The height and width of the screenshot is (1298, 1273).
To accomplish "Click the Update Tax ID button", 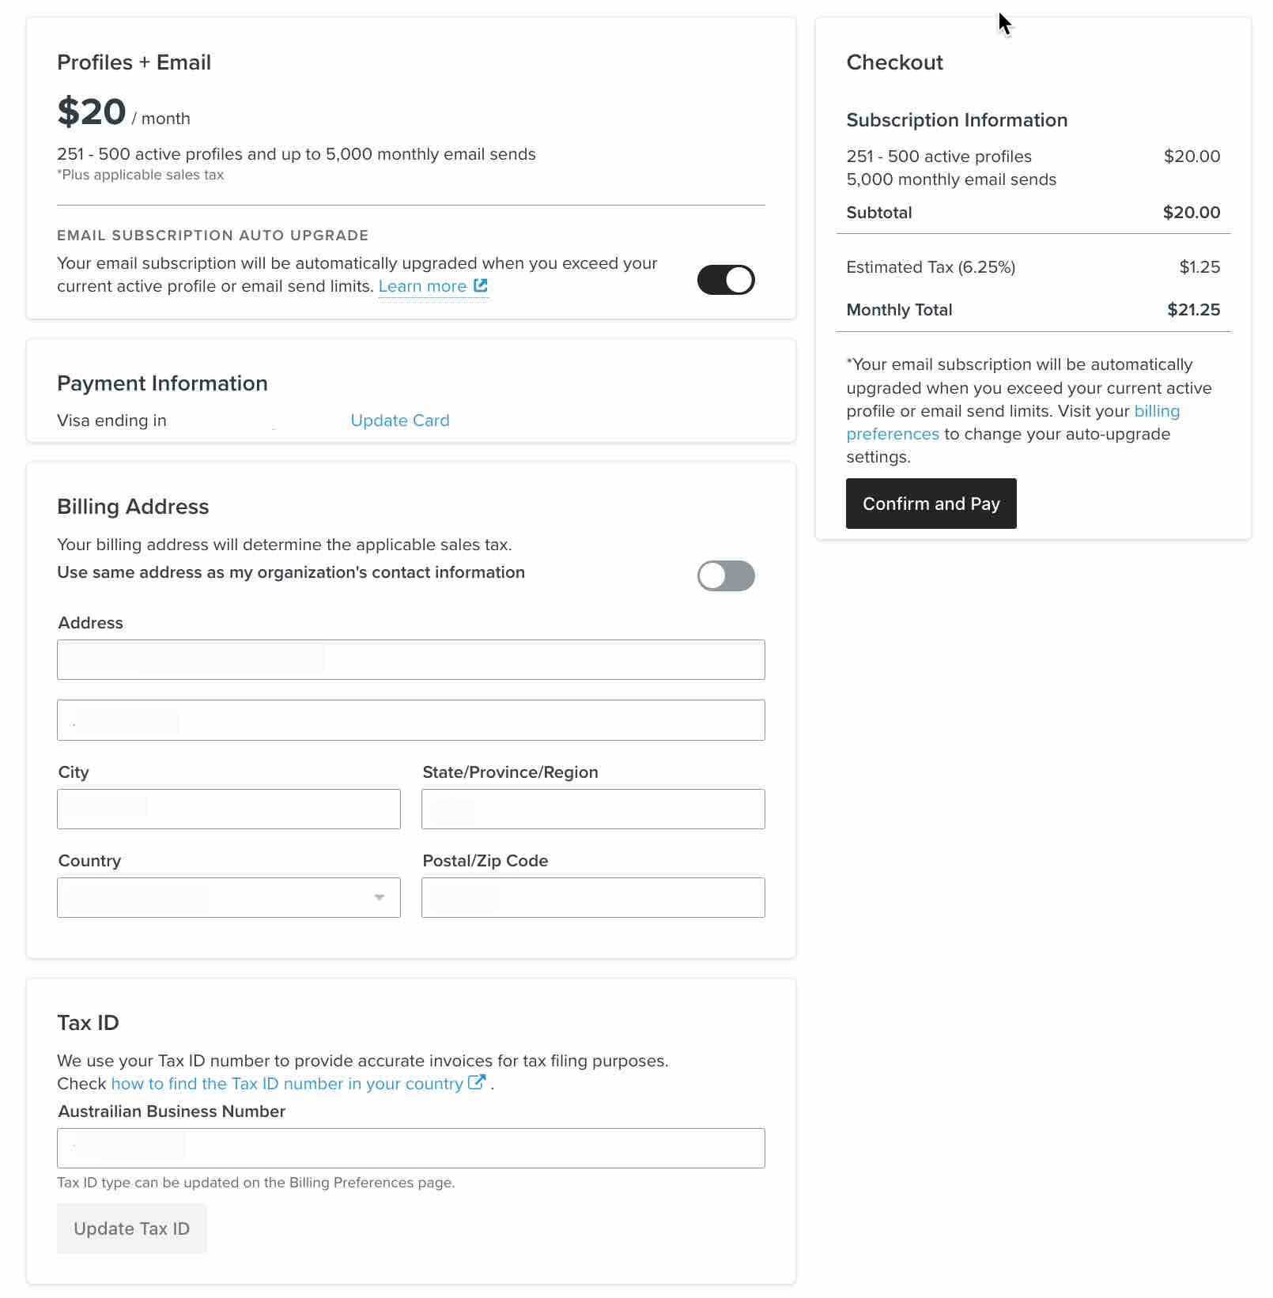I will coord(131,1228).
